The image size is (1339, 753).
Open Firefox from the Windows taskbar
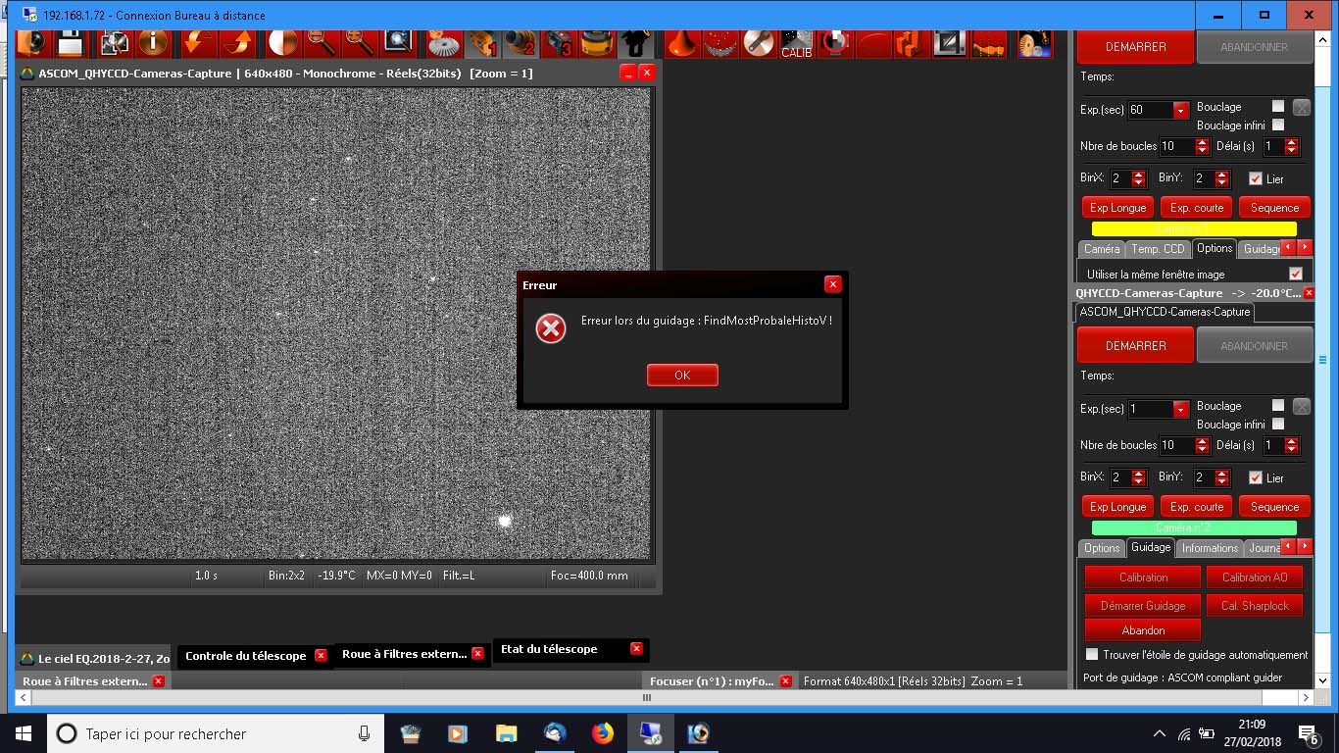[602, 733]
